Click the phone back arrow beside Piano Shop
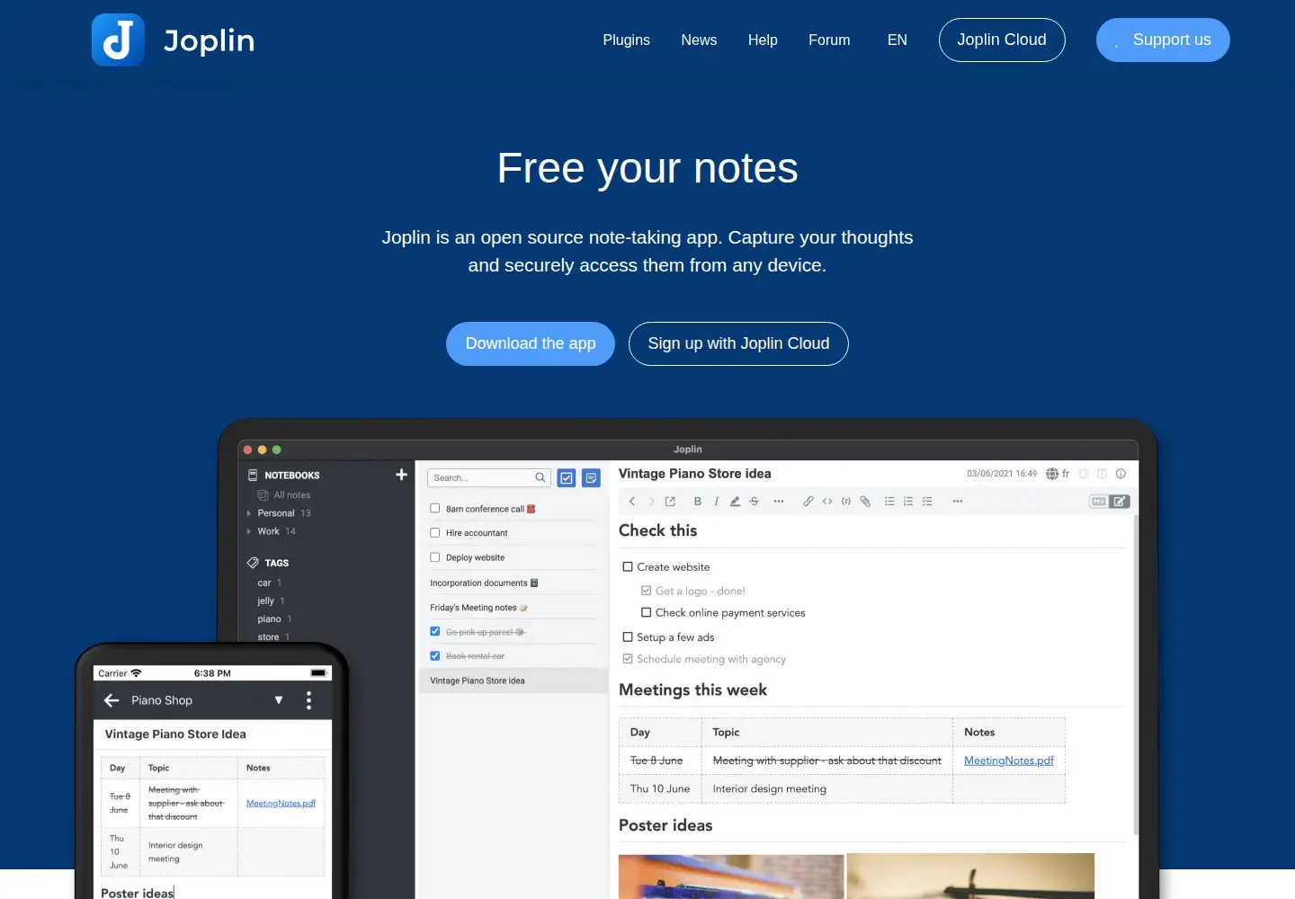This screenshot has height=899, width=1295. pos(112,700)
